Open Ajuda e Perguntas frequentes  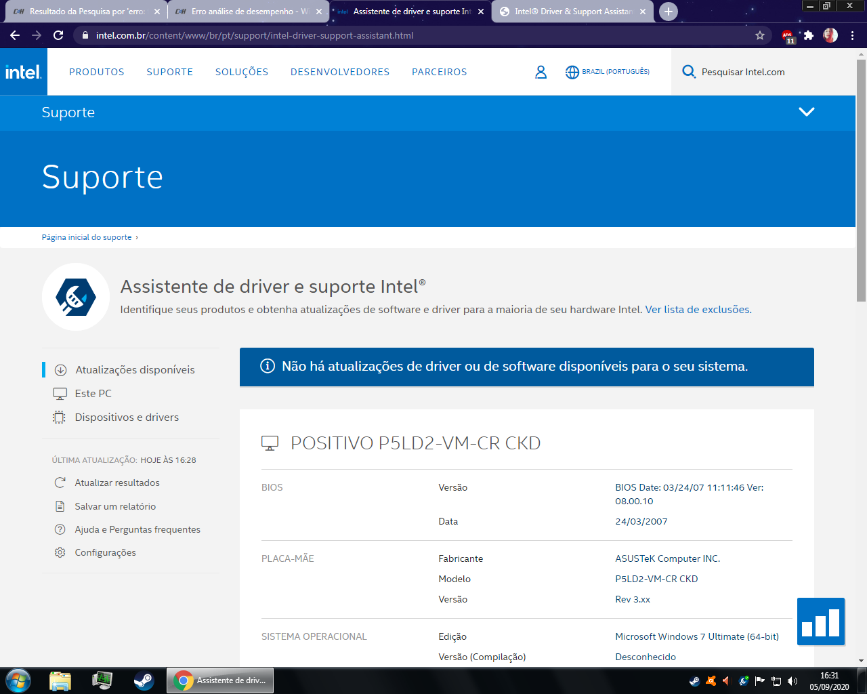(138, 529)
